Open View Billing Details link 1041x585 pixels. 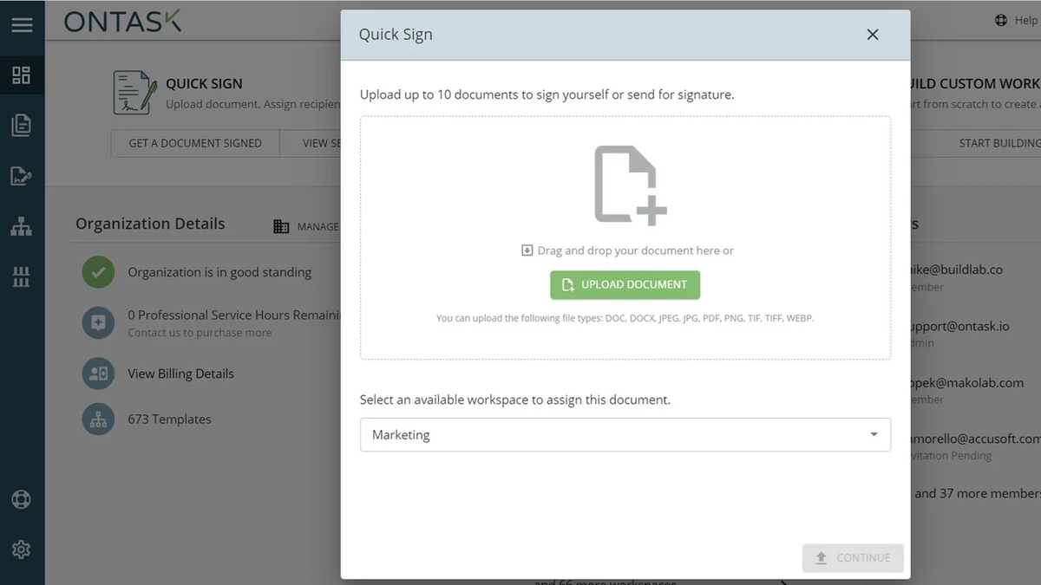coord(180,374)
